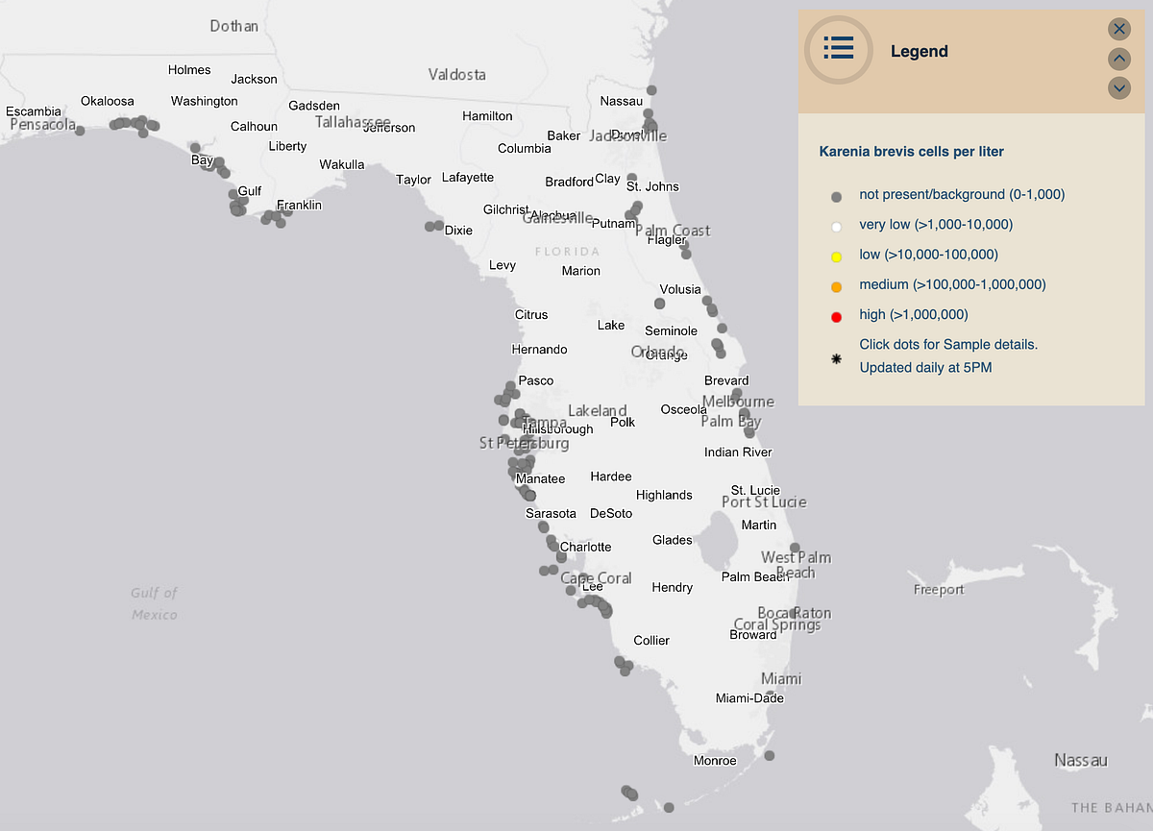Click the white very low legend dot
The width and height of the screenshot is (1153, 831).
coord(837,225)
